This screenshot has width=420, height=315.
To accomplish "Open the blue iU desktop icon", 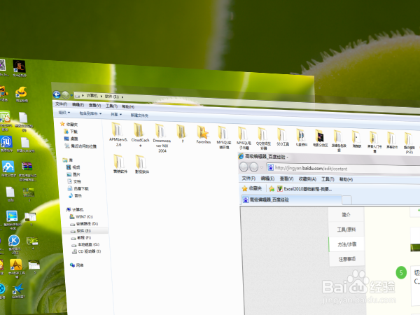I will tap(6, 144).
